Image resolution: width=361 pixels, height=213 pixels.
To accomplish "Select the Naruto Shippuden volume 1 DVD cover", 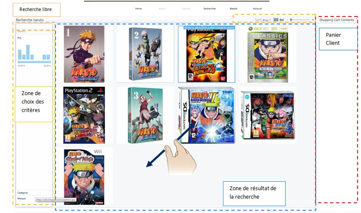I will tap(84, 54).
